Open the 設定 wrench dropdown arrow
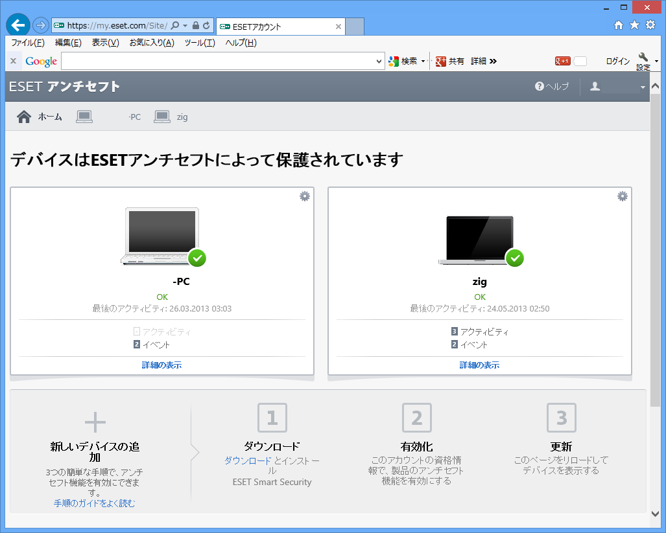This screenshot has width=666, height=533. pos(657,62)
